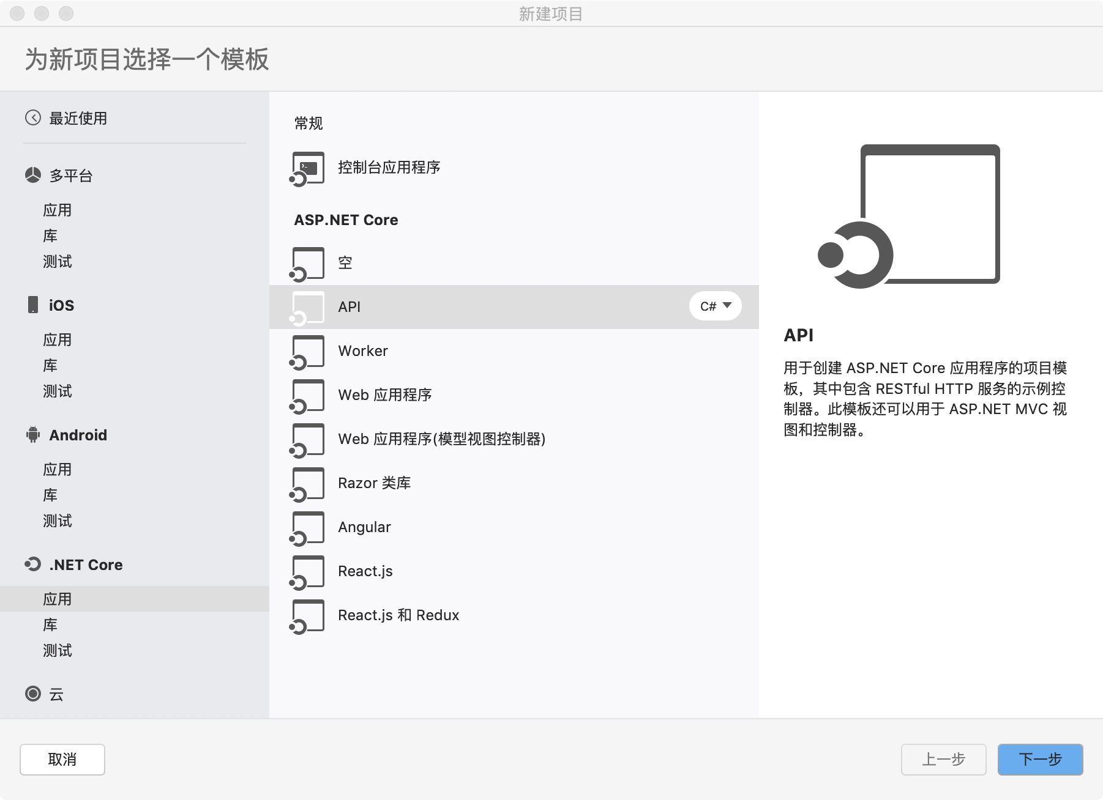Choose the API template row
This screenshot has height=800, width=1103.
tap(514, 307)
